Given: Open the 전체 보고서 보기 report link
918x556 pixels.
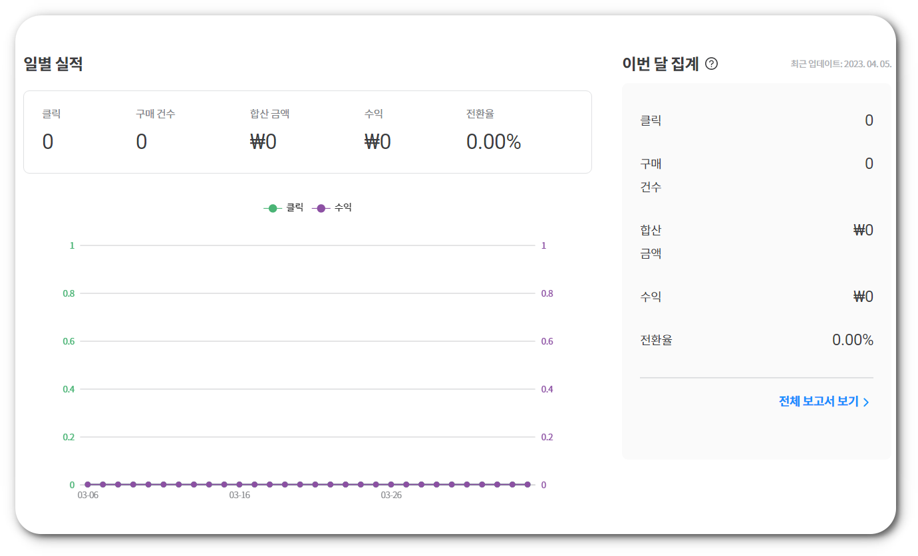Looking at the screenshot, I should click(818, 402).
